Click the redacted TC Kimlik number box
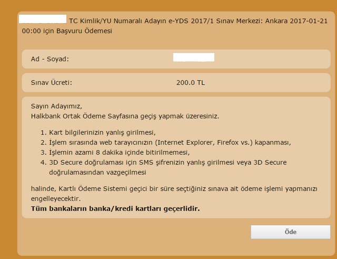 coord(43,19)
